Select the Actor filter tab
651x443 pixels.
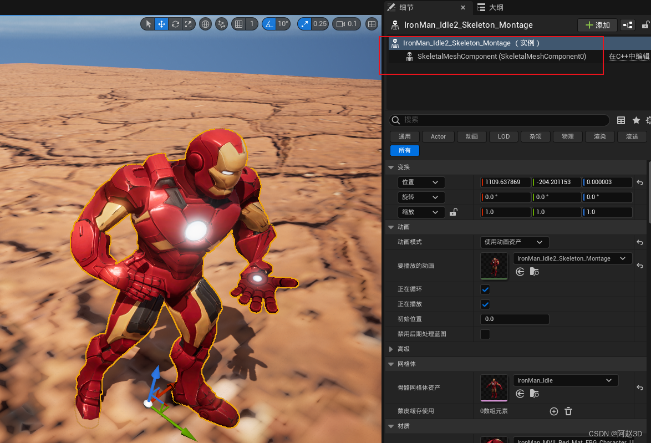(438, 136)
